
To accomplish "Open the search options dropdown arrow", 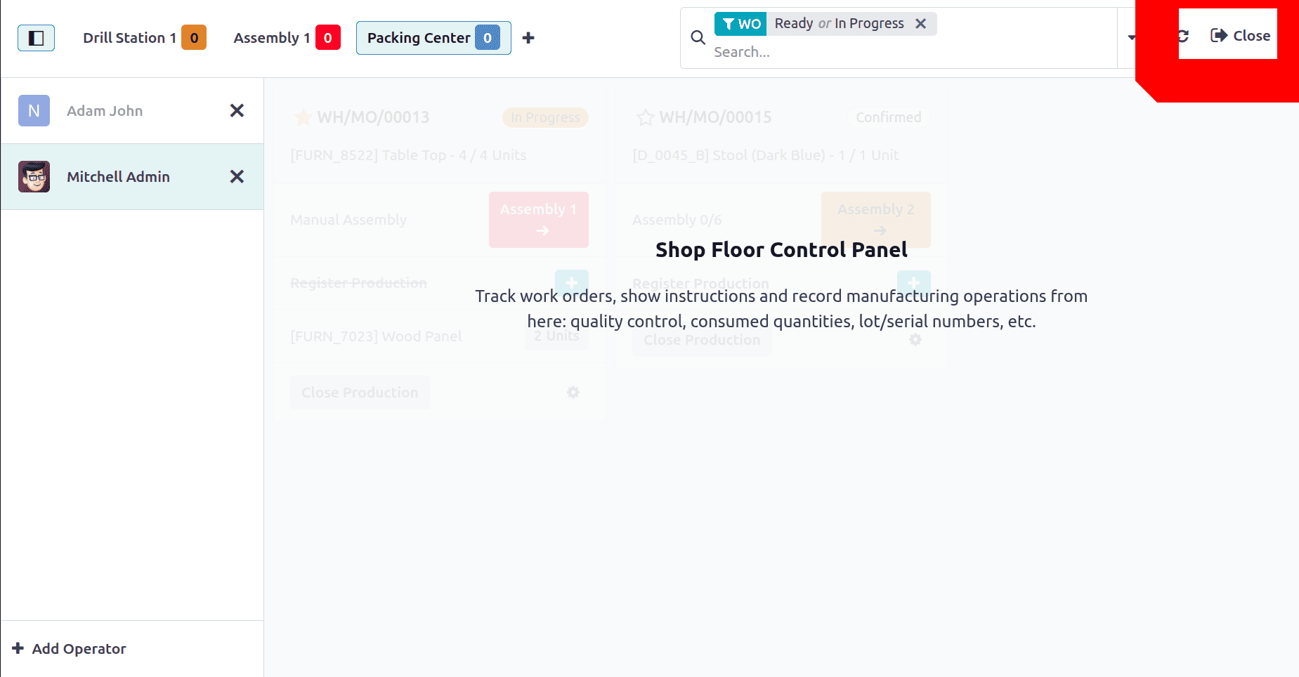I will click(1130, 38).
